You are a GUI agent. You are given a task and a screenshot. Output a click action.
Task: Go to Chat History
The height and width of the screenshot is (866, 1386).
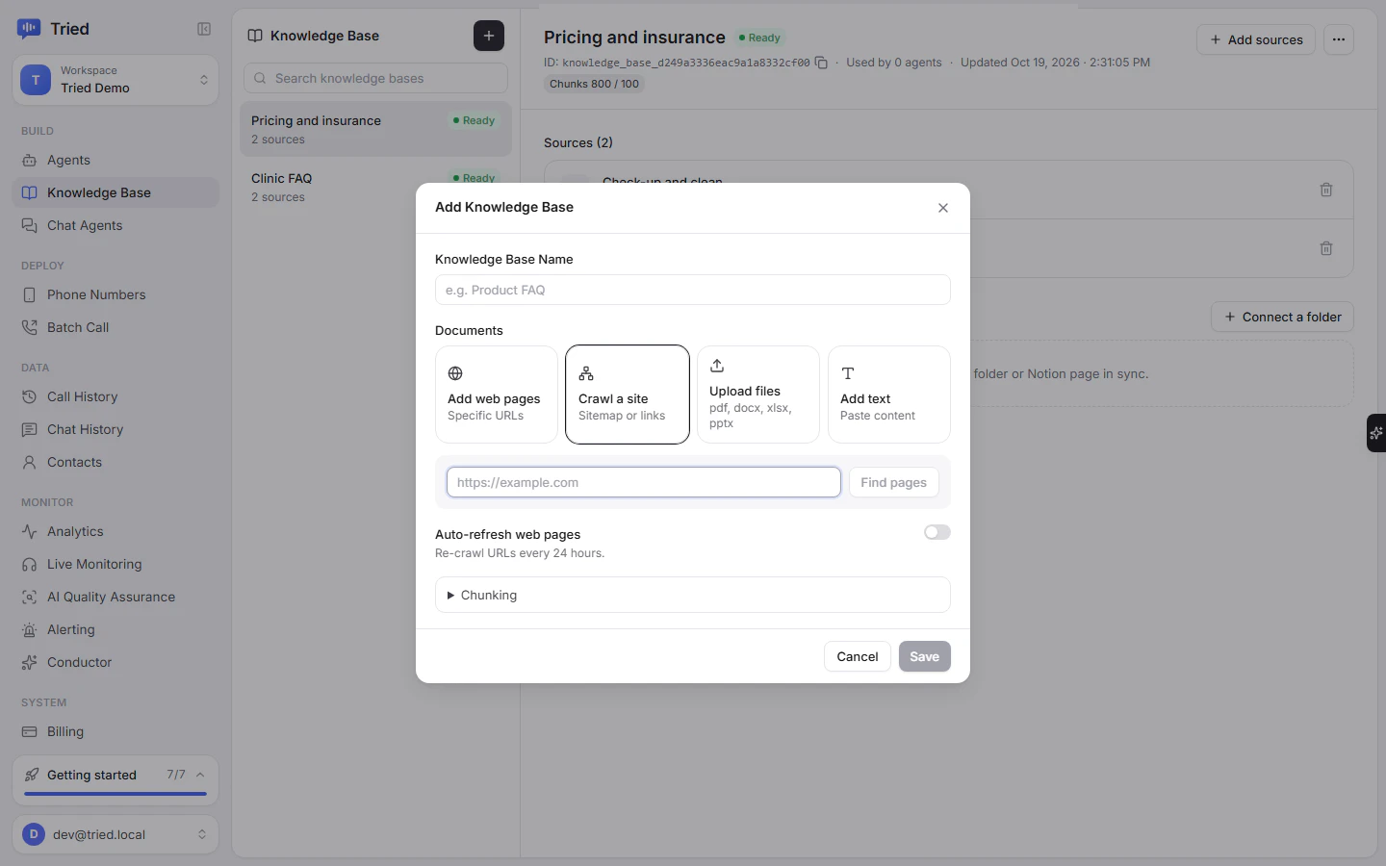point(115,429)
